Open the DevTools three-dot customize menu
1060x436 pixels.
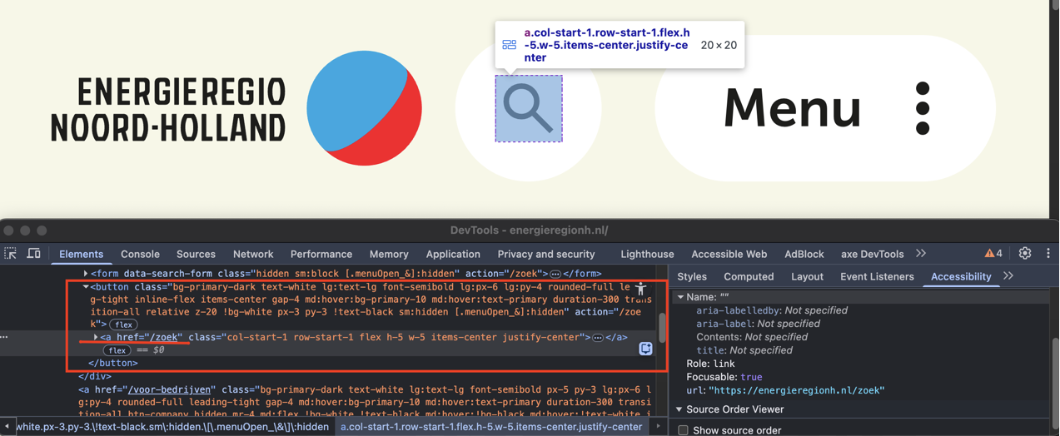[1048, 254]
